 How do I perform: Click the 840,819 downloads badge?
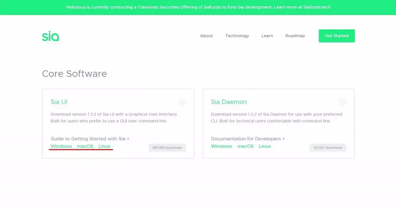pos(167,148)
